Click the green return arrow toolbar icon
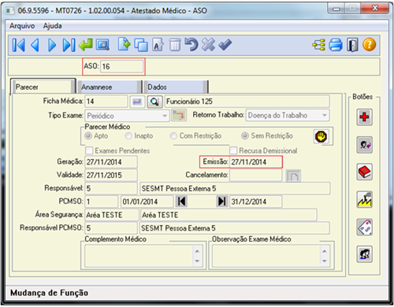Viewport: 394px width, 307px height. pos(86,45)
